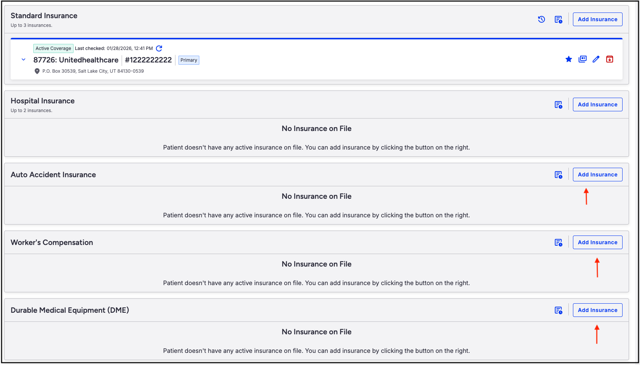Toggle primary star on Unitedhealthcare insurance
Screen dimensions: 640x365
[x=569, y=59]
